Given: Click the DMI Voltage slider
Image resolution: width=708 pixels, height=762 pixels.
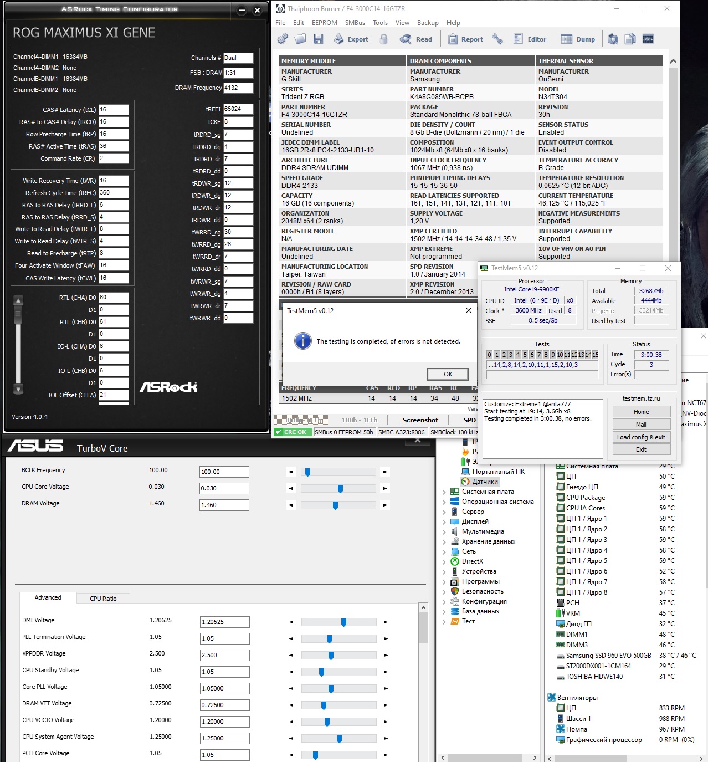Looking at the screenshot, I should [x=338, y=622].
